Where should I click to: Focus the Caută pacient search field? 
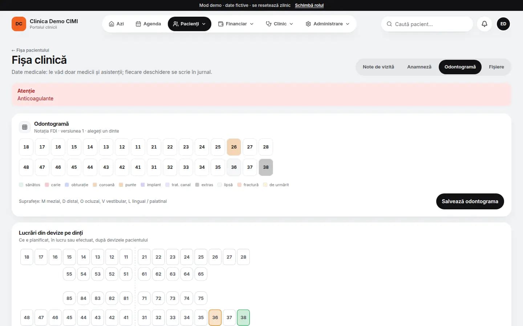point(427,24)
